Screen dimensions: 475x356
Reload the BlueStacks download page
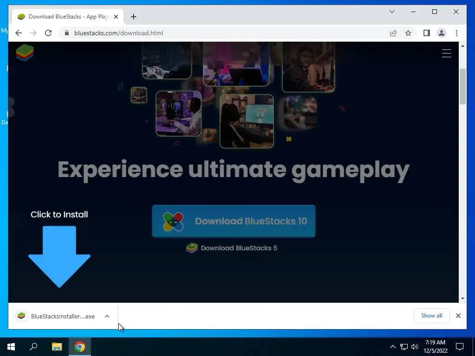[48, 33]
